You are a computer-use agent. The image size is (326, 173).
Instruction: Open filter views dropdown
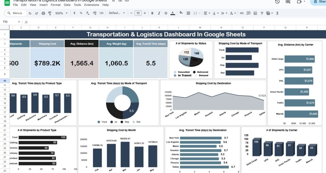pyautogui.click(x=269, y=13)
